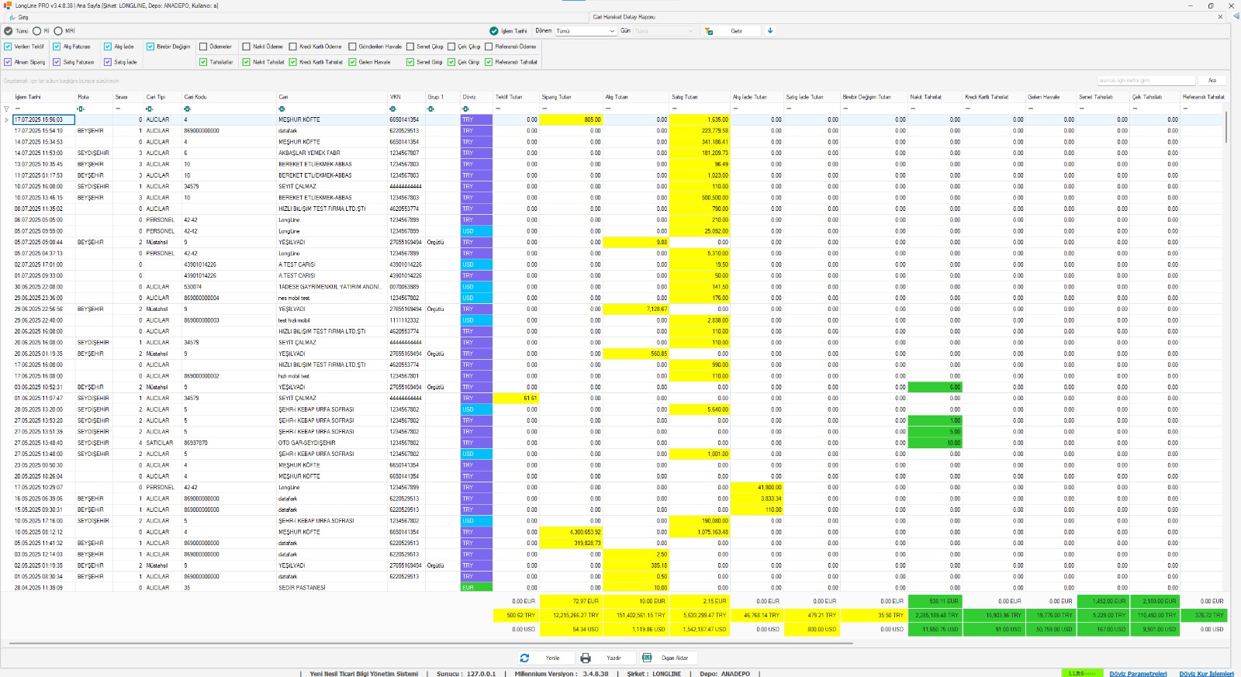Uncheck the Tahsilatlar checkbox
The width and height of the screenshot is (1241, 677).
(x=203, y=62)
